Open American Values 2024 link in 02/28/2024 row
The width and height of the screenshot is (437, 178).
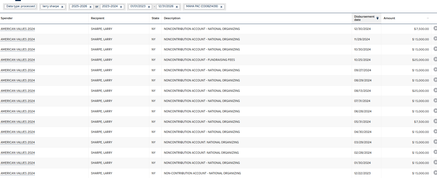point(18,153)
